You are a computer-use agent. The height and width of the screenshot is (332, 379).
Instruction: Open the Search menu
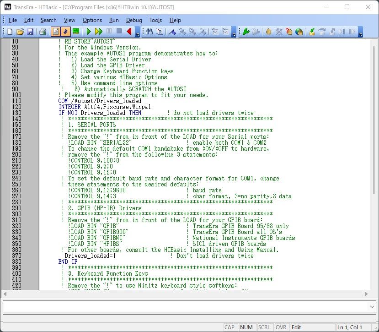click(48, 20)
